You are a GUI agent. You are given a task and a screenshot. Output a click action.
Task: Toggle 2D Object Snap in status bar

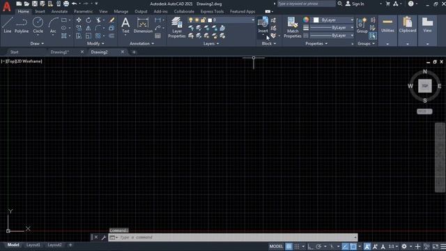click(353, 246)
